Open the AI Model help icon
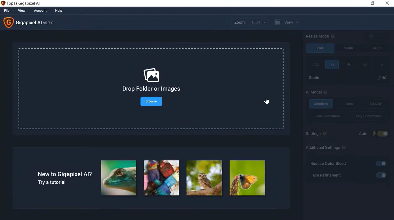The image size is (394, 220). pos(325,92)
